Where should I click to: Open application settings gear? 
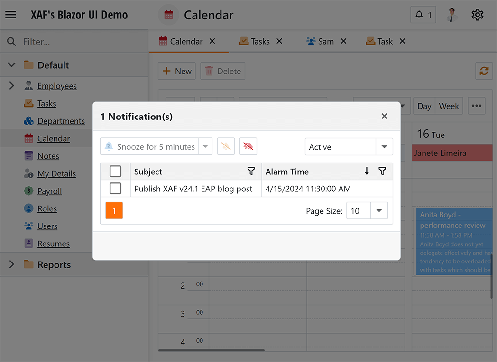(x=477, y=15)
